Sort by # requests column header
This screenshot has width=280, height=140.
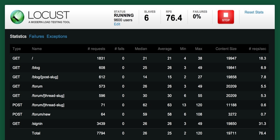(96, 49)
